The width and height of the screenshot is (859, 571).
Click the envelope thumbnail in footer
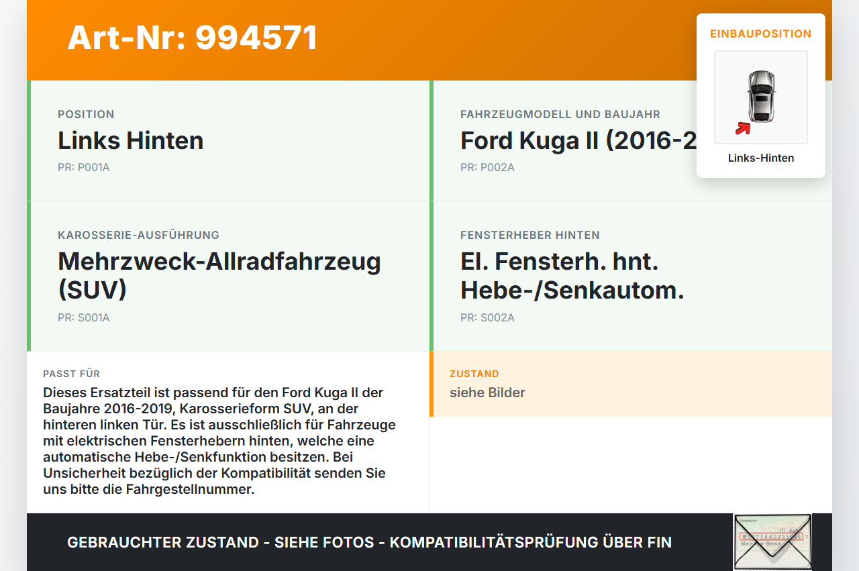(x=772, y=542)
